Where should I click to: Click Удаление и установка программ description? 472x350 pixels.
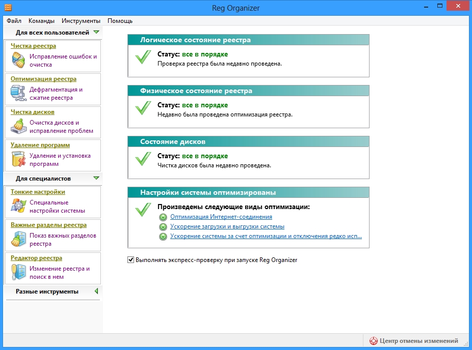(60, 160)
